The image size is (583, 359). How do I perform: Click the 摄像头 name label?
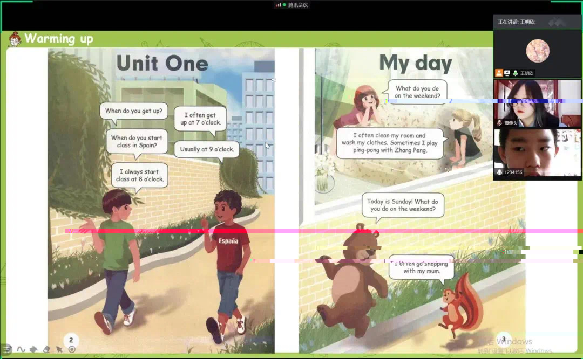[511, 123]
